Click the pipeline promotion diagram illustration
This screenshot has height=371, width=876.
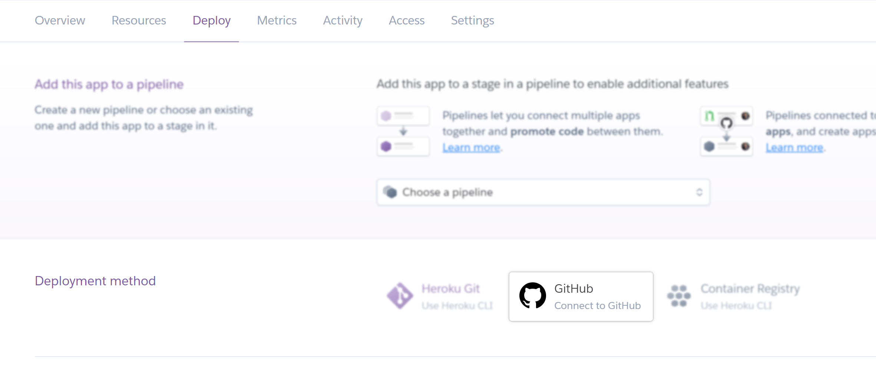tap(403, 131)
